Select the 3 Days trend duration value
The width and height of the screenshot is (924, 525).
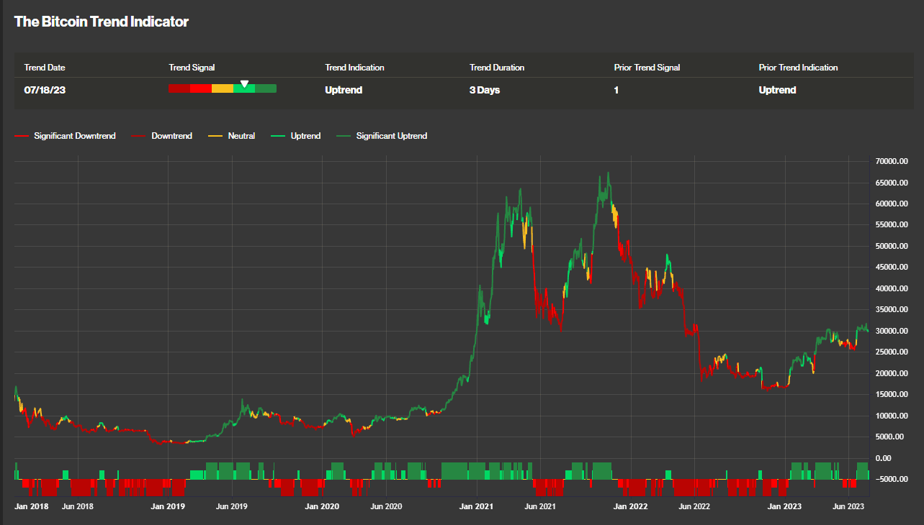click(485, 91)
